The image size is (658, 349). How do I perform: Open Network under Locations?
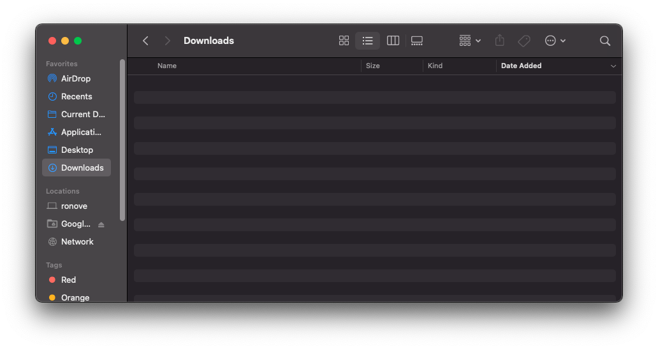pyautogui.click(x=77, y=242)
